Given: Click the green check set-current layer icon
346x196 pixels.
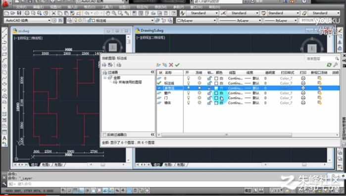Looking at the screenshot, I should point(177,65).
